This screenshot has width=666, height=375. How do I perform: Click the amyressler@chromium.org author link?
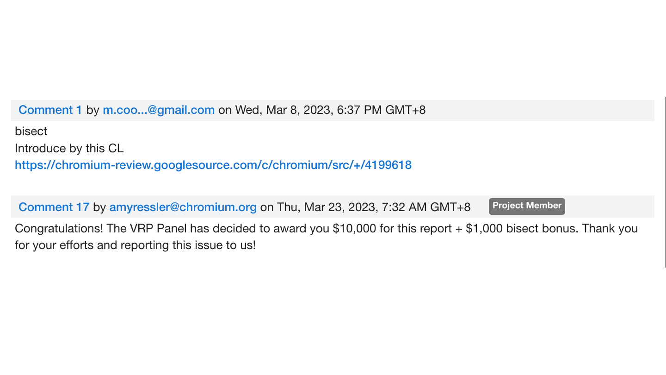[183, 207]
